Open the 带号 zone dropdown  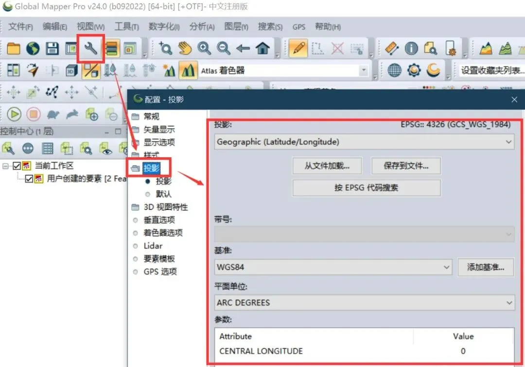tap(364, 234)
